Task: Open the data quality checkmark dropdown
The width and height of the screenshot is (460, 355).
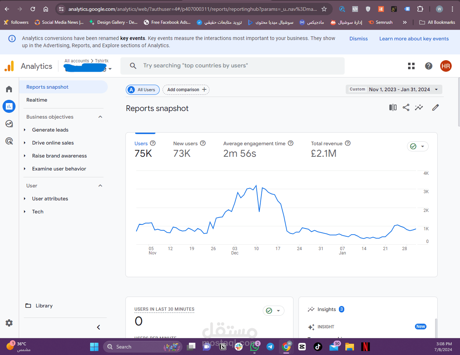Action: point(417,146)
